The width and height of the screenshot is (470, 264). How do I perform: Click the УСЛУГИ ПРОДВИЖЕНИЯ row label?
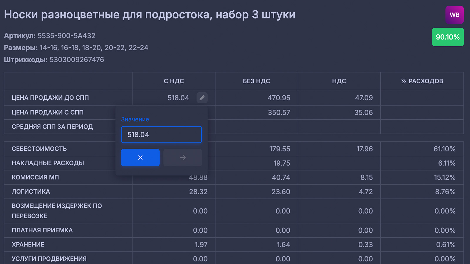click(49, 259)
